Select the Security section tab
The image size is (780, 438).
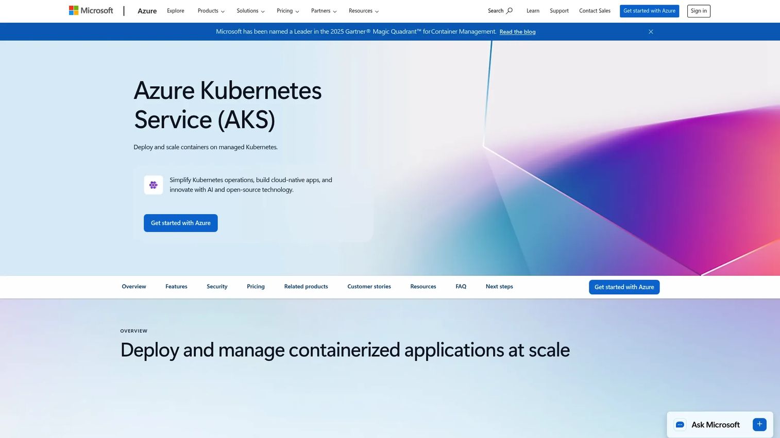pyautogui.click(x=217, y=287)
